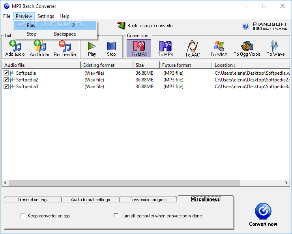Image resolution: width=292 pixels, height=234 pixels.
Task: Select To WMA conversion format
Action: click(x=219, y=49)
